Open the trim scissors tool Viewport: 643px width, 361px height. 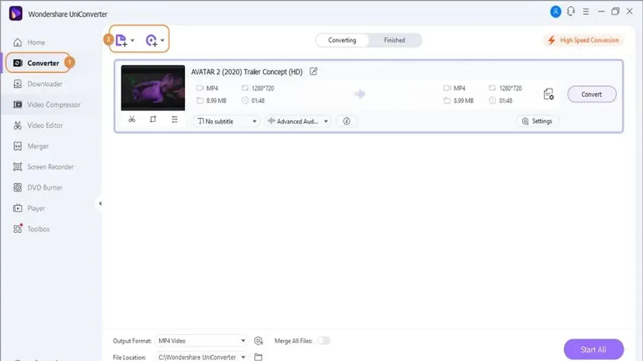coord(132,120)
